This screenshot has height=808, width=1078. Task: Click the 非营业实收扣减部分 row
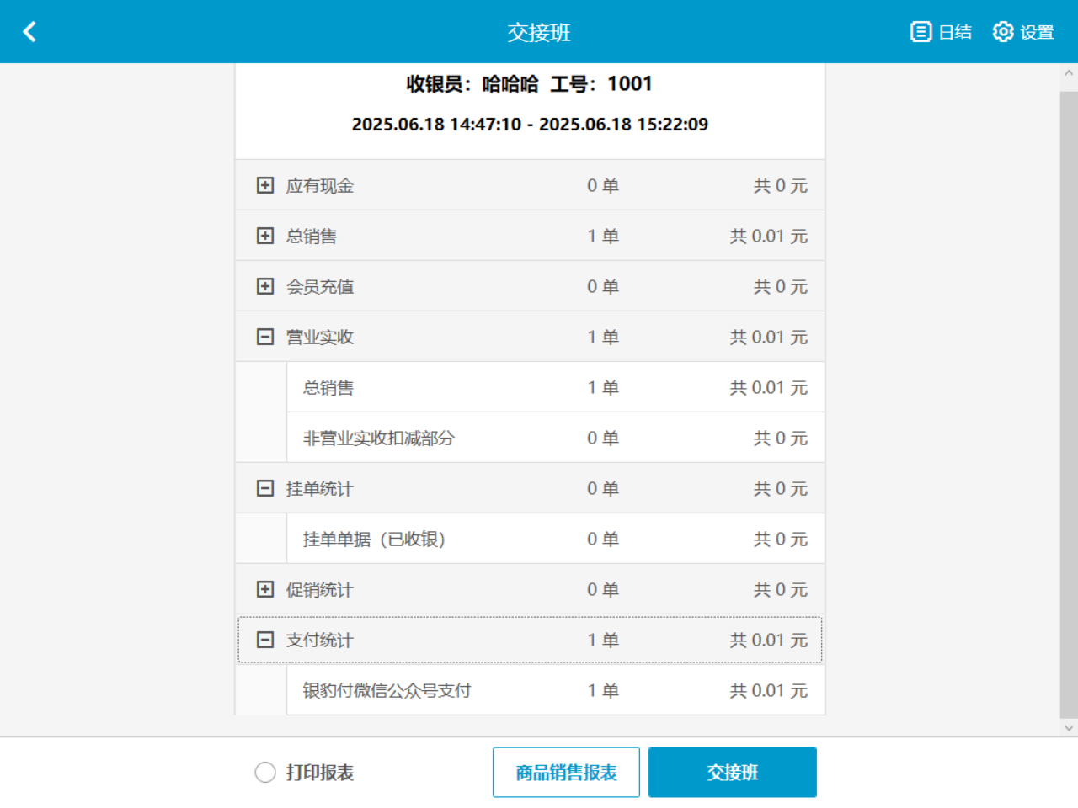coord(379,438)
